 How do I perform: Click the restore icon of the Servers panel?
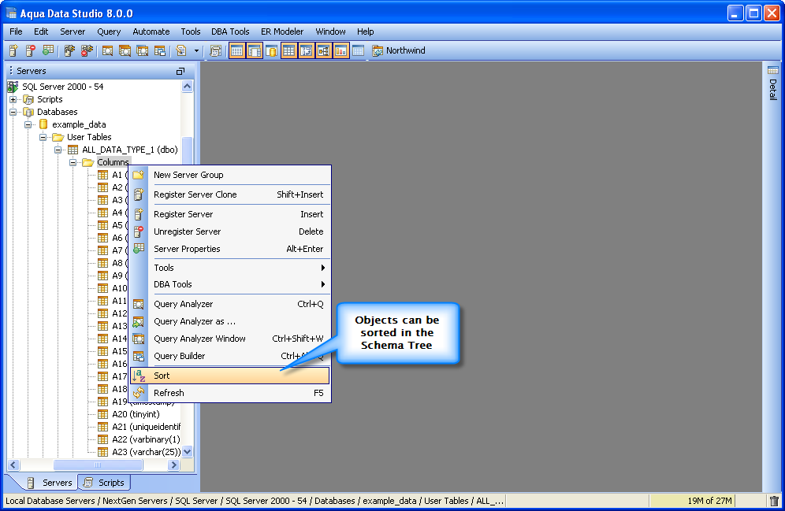180,72
